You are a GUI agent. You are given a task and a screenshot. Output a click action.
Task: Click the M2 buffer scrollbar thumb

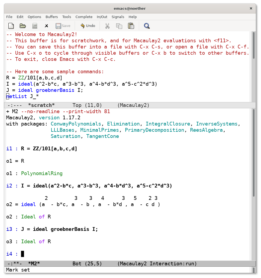tap(254, 153)
